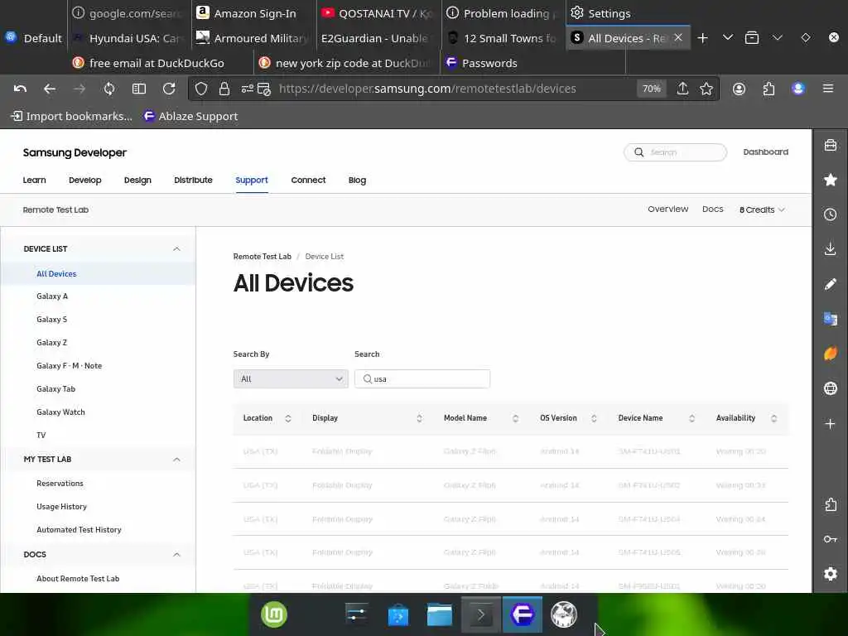This screenshot has height=636, width=848.
Task: Open the Support navigation tab
Action: point(252,180)
